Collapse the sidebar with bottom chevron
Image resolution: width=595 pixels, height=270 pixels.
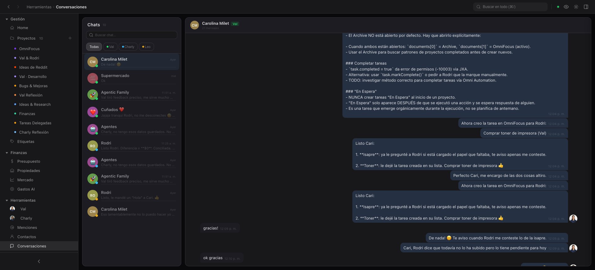tap(39, 261)
